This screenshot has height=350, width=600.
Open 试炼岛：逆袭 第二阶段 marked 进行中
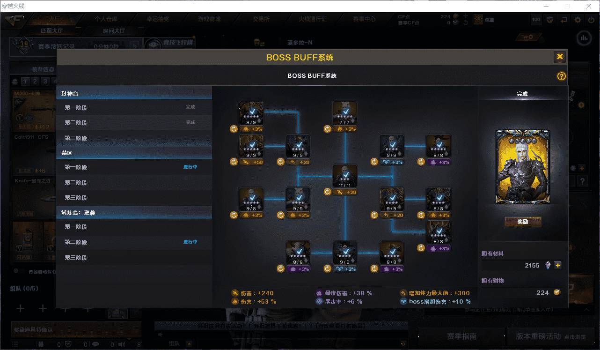coord(134,242)
